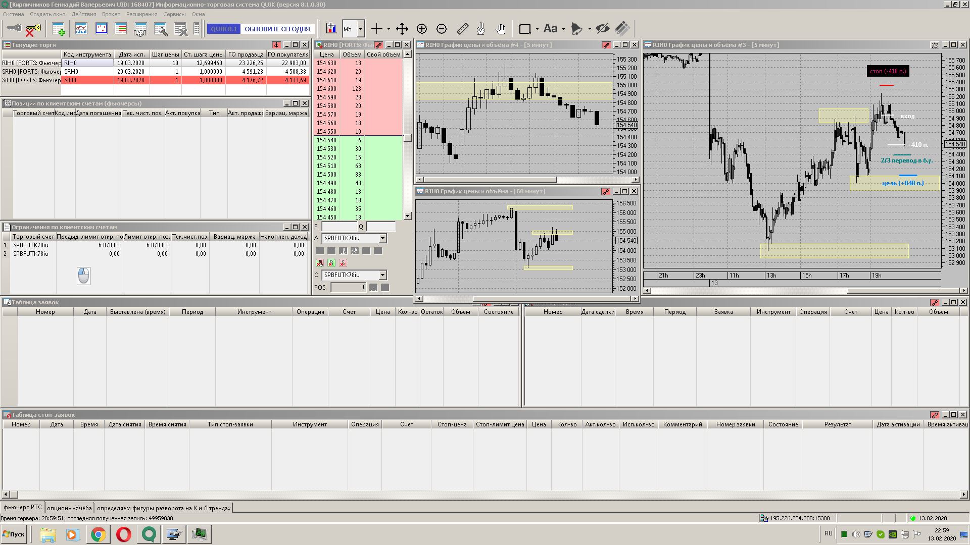Viewport: 970px width, 545px height.
Task: Click the zoom-out minus chart tool
Action: pyautogui.click(x=442, y=29)
